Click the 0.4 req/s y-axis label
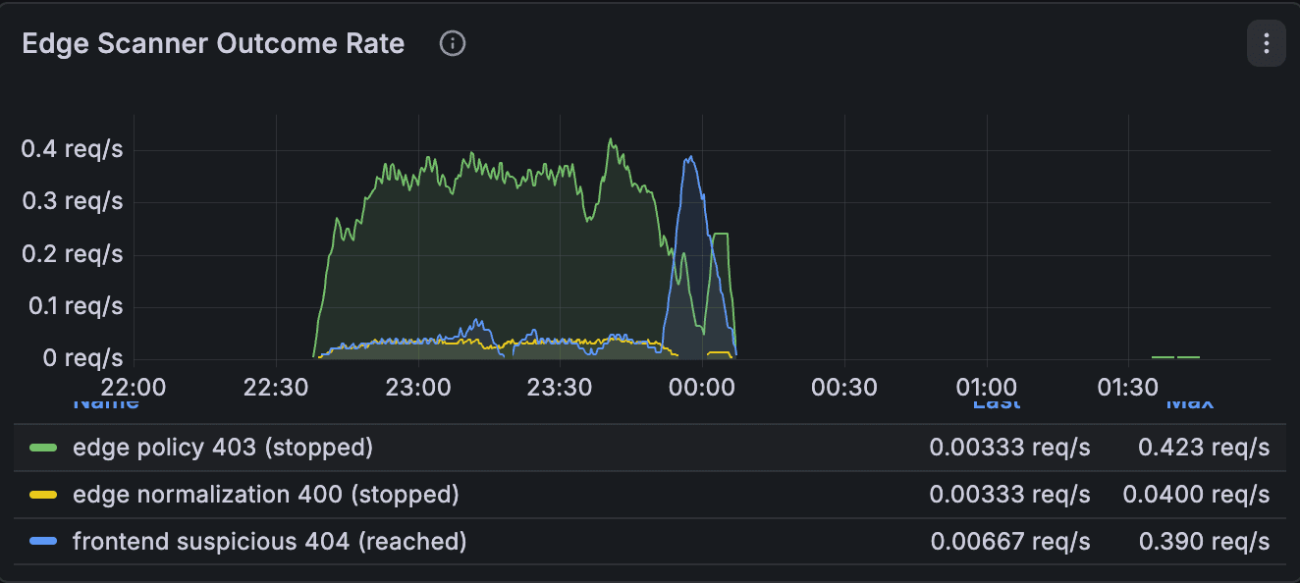The height and width of the screenshot is (583, 1300). pyautogui.click(x=73, y=149)
